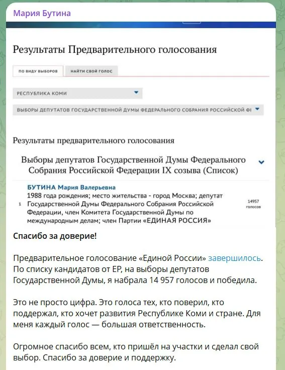Click the candidate biography starting 1988 года рождения
The height and width of the screenshot is (370, 285).
click(x=125, y=208)
